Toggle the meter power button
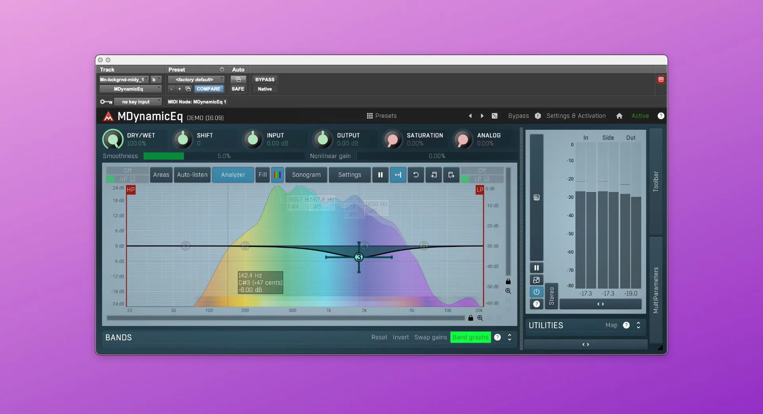 (536, 292)
